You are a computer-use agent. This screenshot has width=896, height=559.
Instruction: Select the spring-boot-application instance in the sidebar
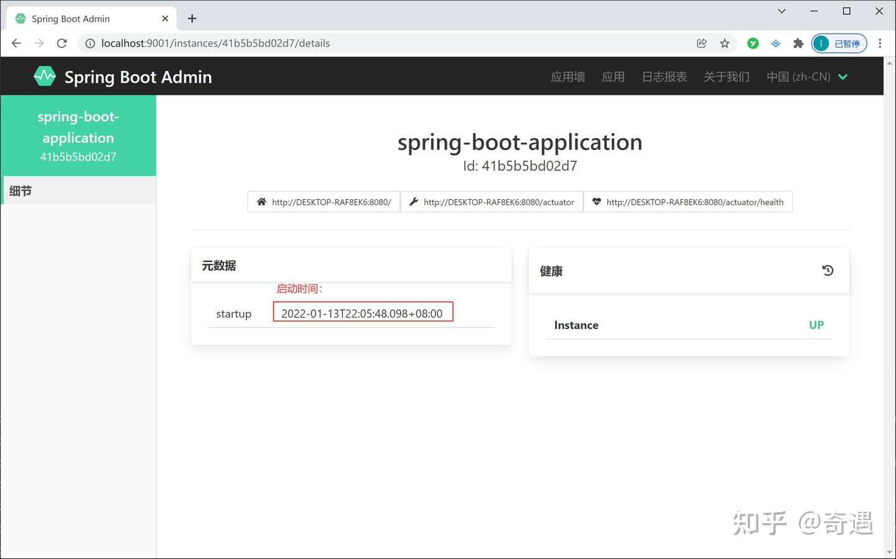coord(78,136)
